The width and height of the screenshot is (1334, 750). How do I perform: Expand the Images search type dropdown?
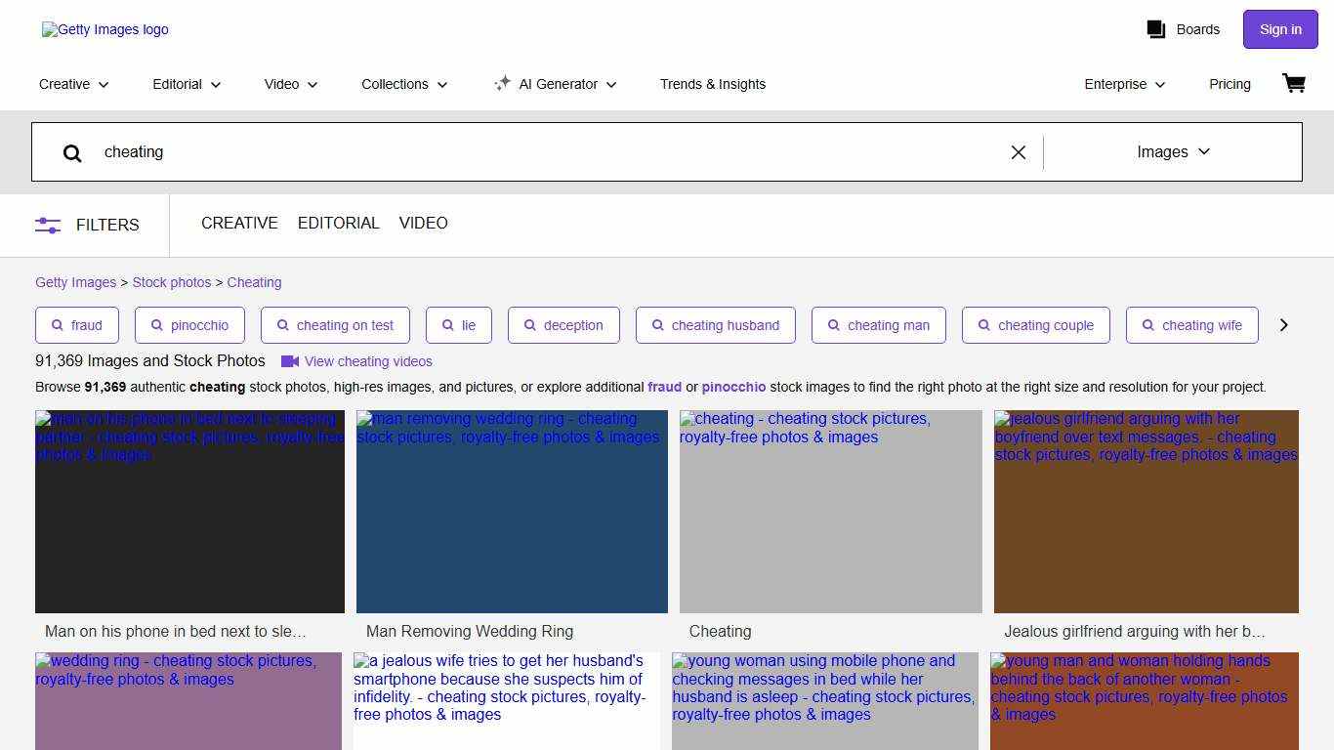[x=1173, y=151]
